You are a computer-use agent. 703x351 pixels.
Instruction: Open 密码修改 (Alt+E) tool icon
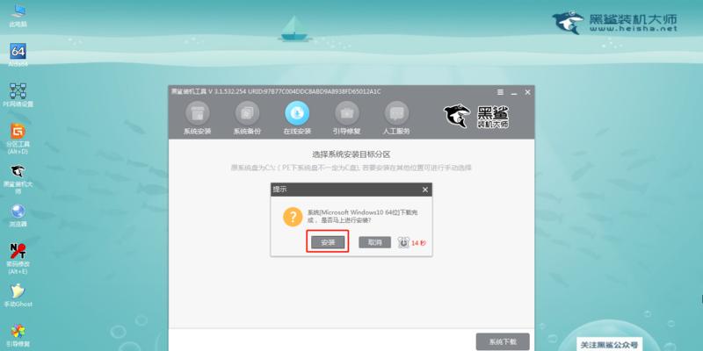[x=18, y=258]
